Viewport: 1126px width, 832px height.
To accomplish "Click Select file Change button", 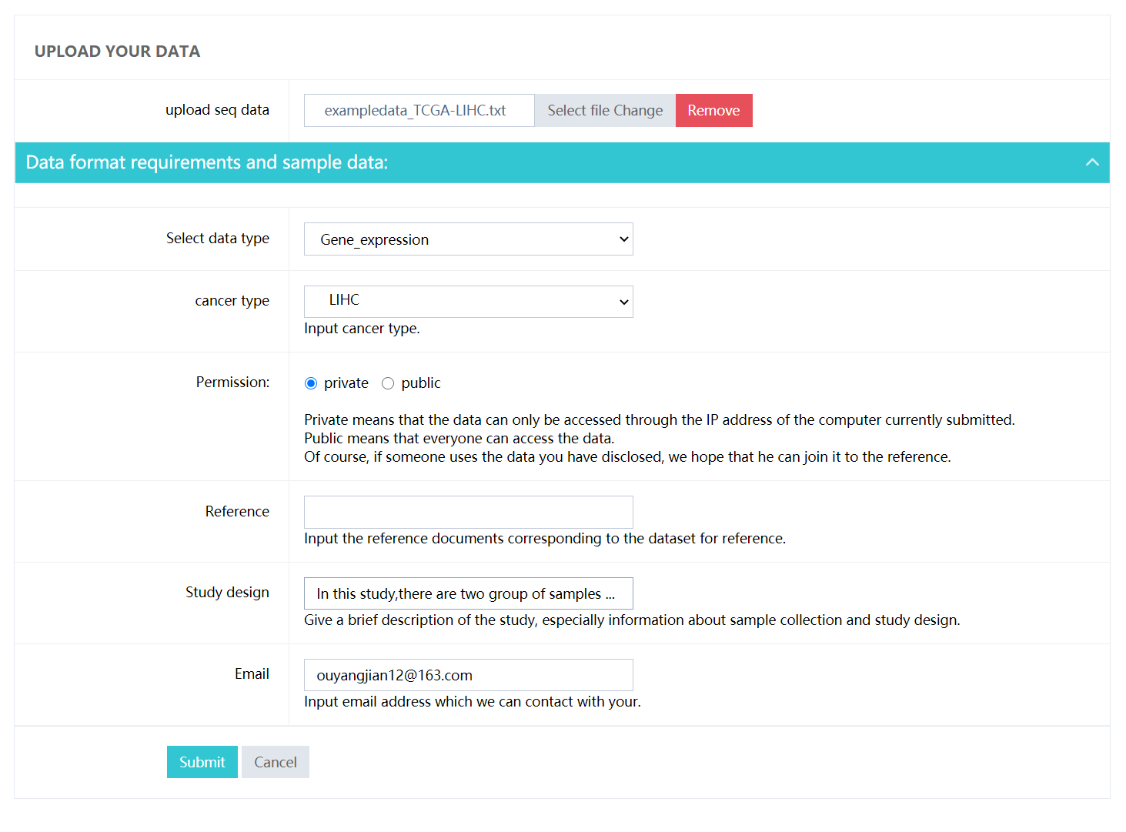I will pos(605,110).
